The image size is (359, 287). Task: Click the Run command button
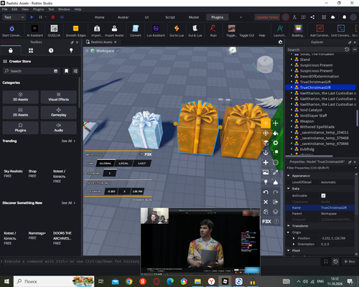coord(350,261)
